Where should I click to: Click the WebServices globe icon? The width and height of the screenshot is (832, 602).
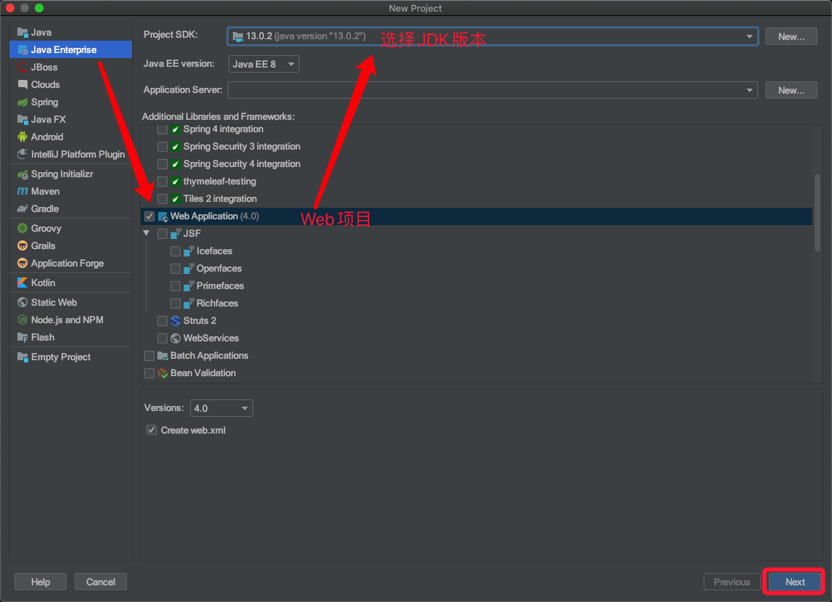click(176, 338)
